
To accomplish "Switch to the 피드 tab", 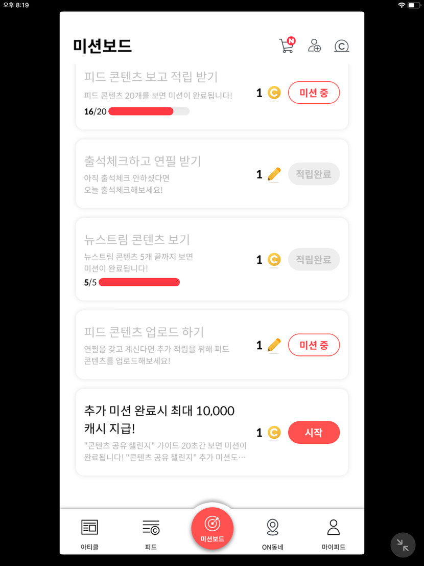I will point(151,533).
